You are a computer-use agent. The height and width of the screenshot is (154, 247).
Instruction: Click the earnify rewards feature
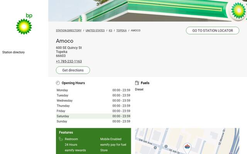tap(75, 150)
